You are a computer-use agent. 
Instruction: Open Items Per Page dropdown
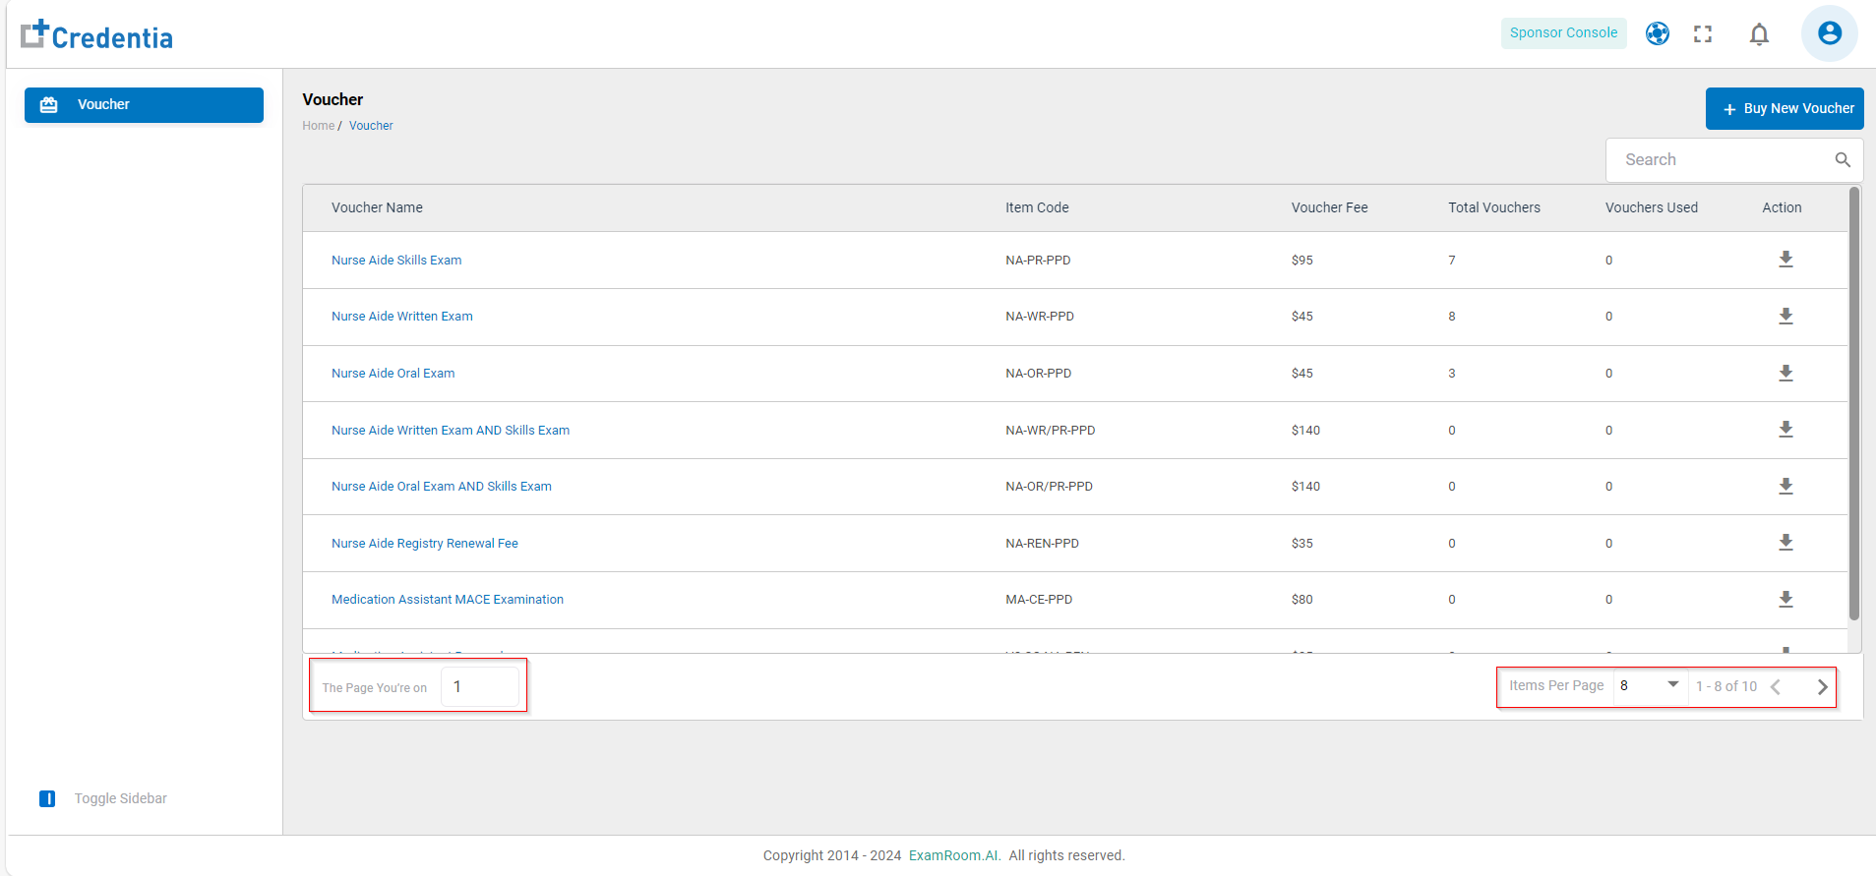pos(1649,685)
